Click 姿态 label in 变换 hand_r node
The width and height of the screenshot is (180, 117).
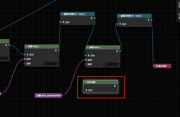tap(32, 55)
